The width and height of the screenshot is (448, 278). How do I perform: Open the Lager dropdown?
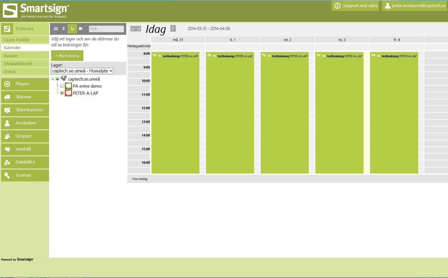82,71
